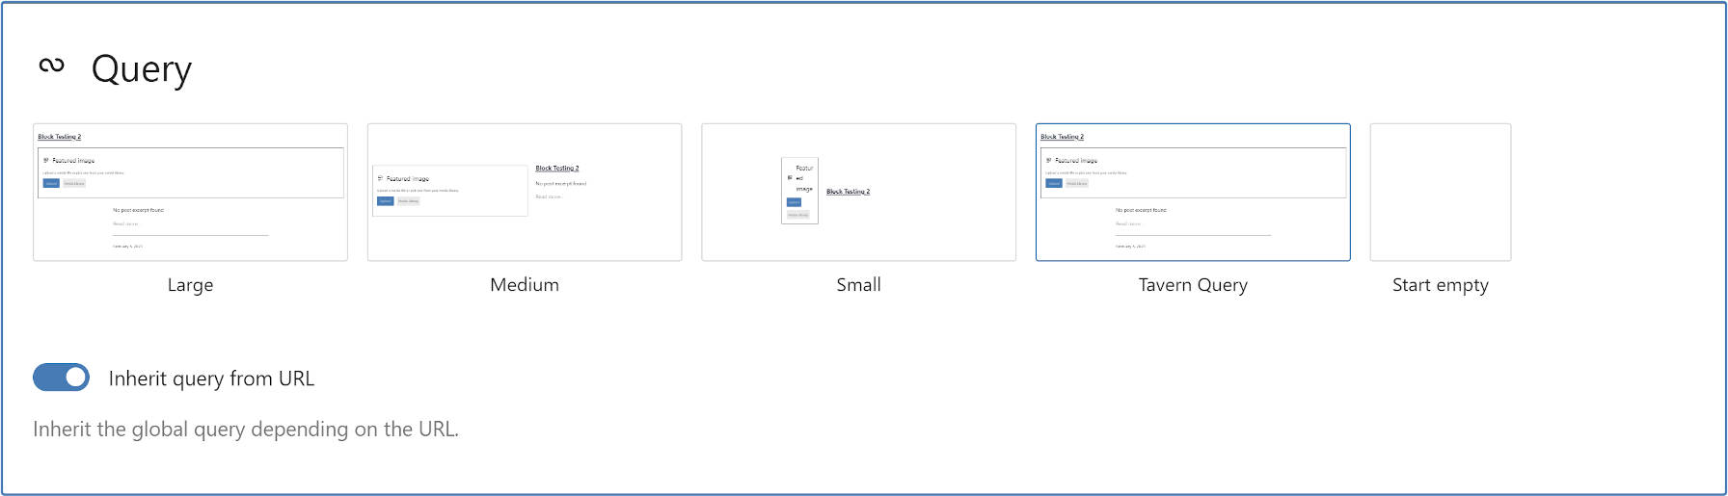Viewport: 1728px width, 496px height.
Task: Choose the Medium query layout thumbnail
Action: pyautogui.click(x=525, y=192)
